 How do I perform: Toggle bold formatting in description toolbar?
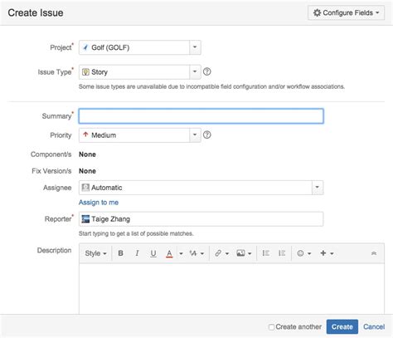point(120,253)
